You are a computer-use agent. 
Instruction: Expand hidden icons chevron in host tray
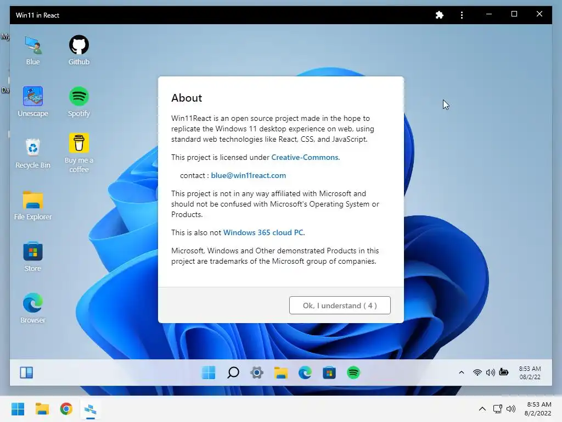[x=482, y=409]
